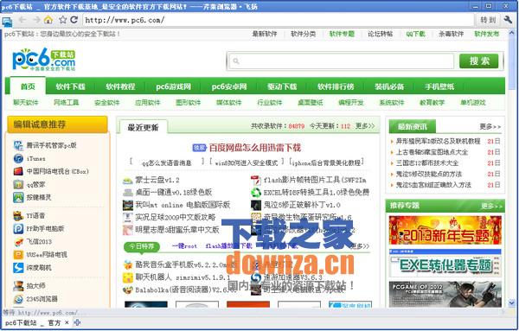The height and width of the screenshot is (331, 519).
Task: Open 百度网盘怎么用迅雷下载 headline
Action: pos(255,148)
